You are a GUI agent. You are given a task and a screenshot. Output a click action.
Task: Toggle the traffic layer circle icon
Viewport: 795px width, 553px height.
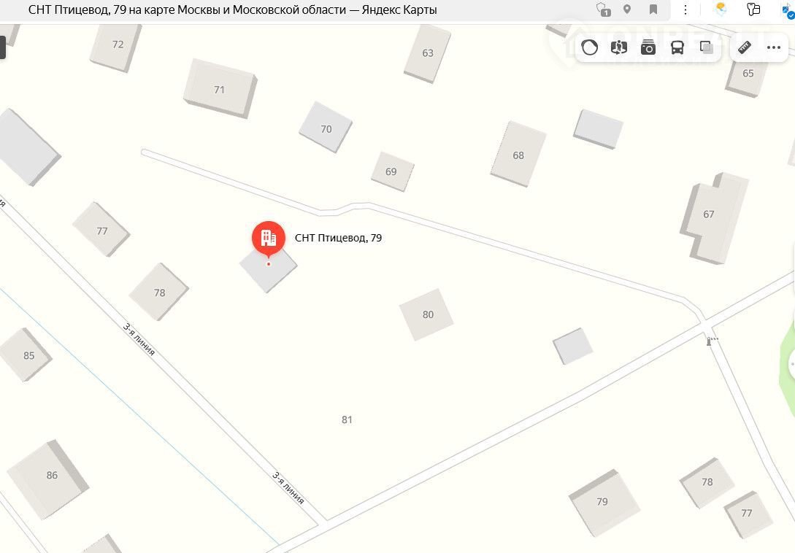589,47
